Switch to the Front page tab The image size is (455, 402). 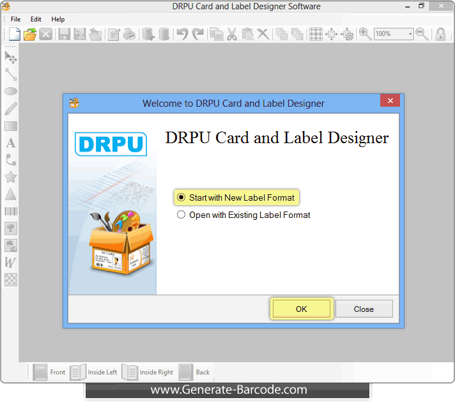pos(49,373)
